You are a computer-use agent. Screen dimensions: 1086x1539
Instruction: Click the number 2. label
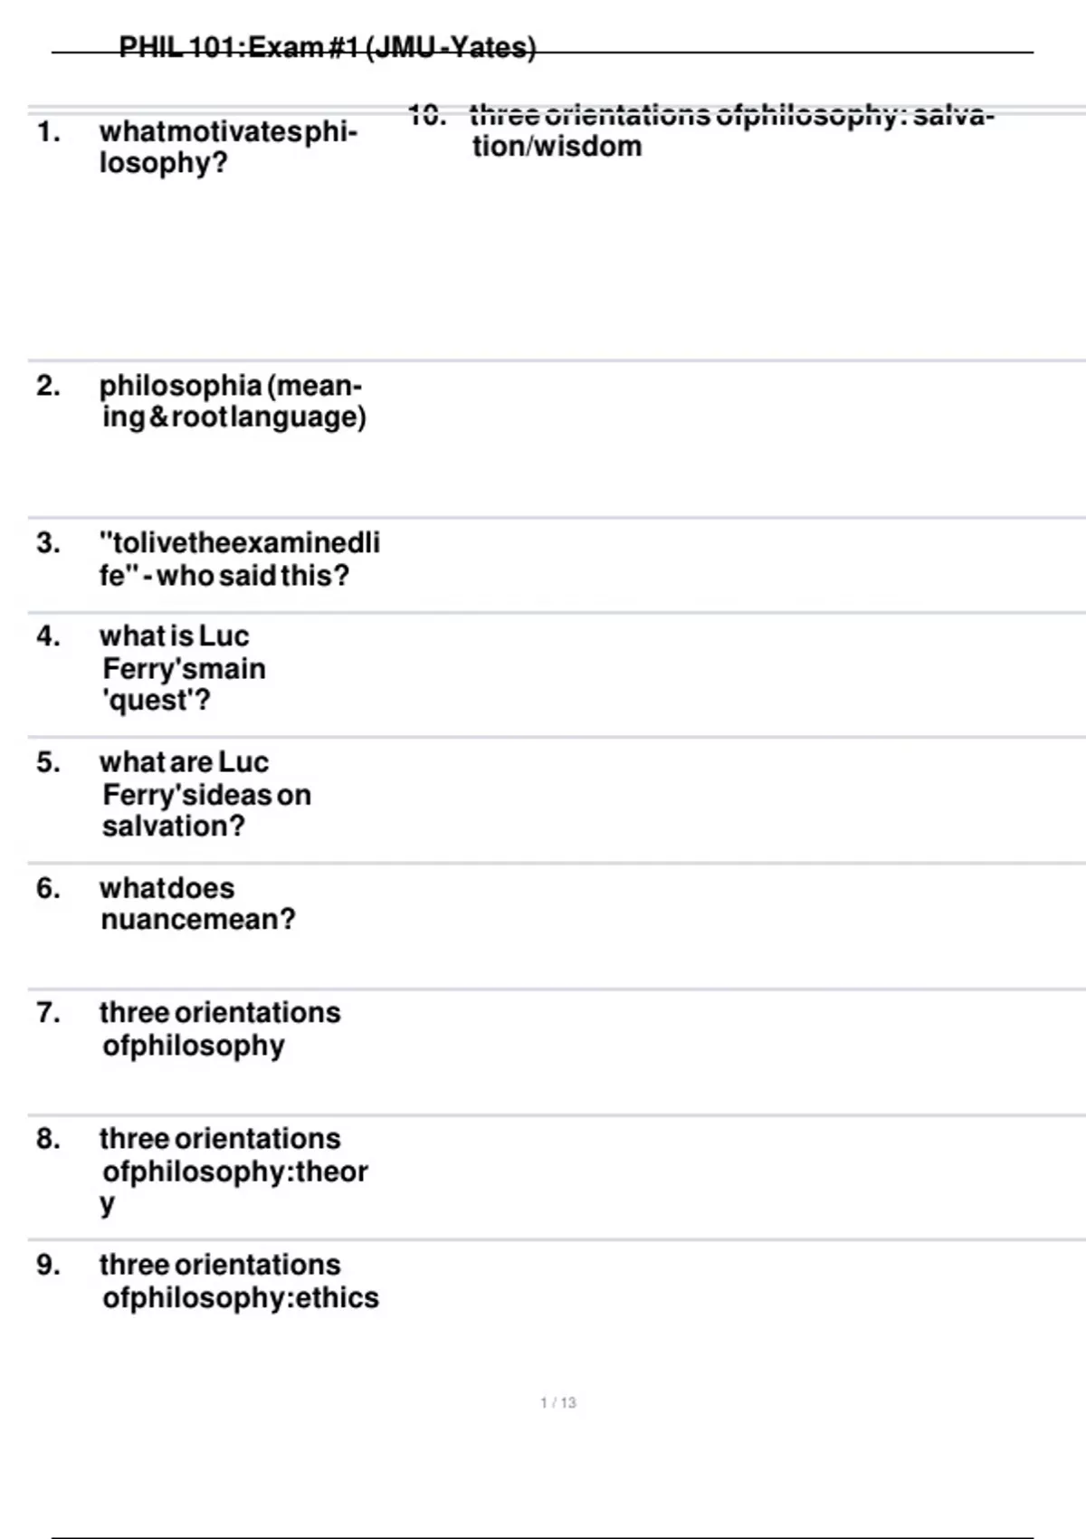(49, 386)
